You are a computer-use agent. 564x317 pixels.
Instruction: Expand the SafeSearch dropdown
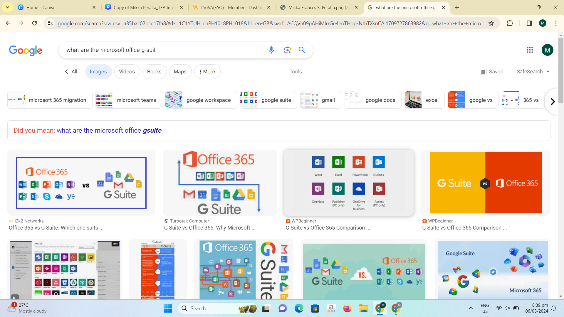(x=533, y=72)
